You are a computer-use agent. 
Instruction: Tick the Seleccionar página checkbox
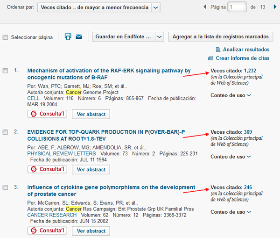[5, 37]
